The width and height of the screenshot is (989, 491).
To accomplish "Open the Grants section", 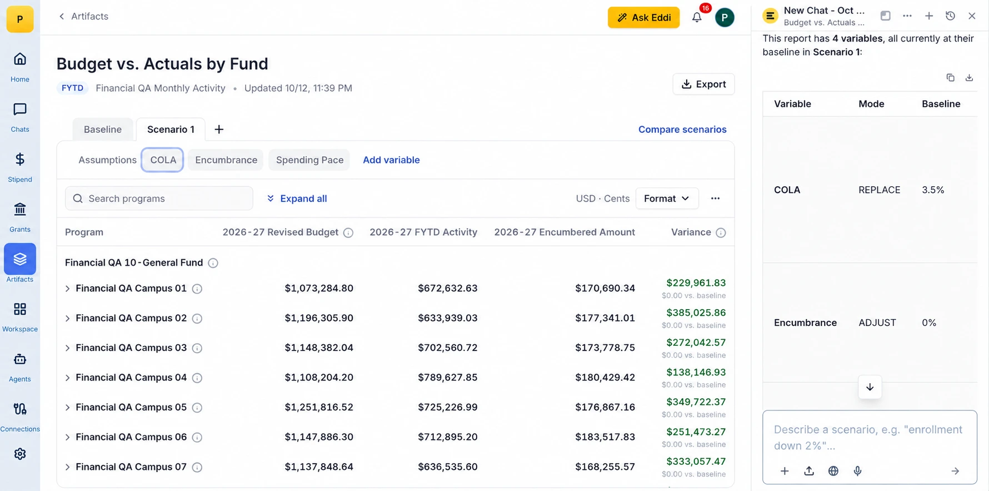I will 20,217.
